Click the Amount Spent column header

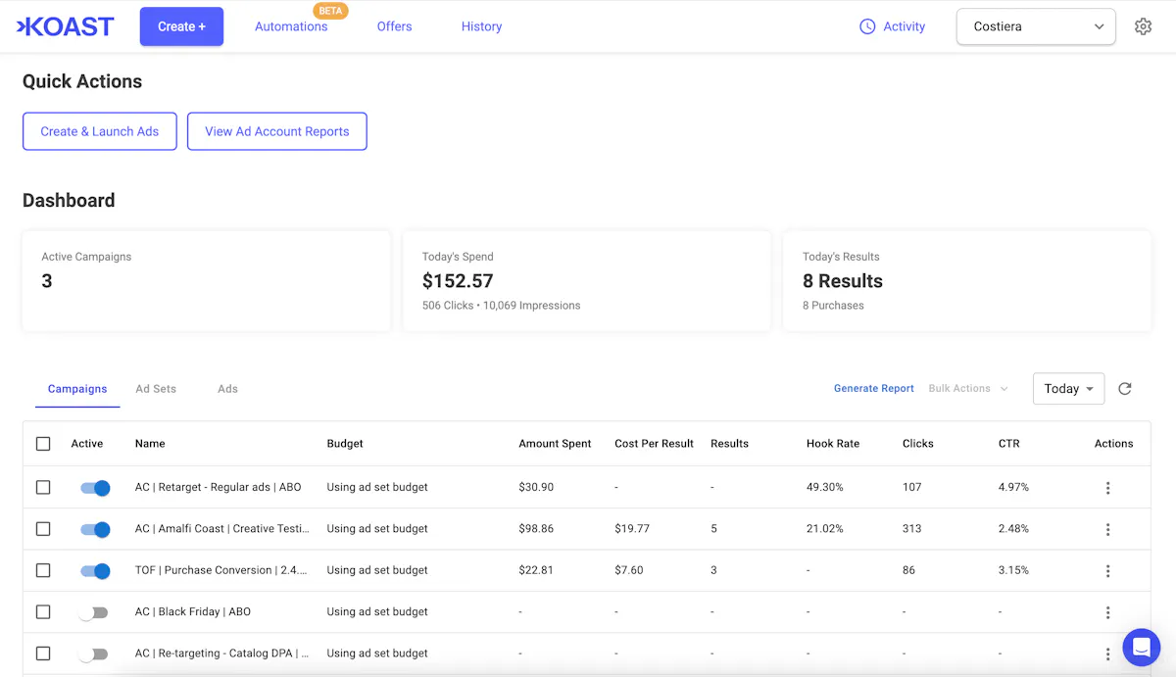(x=555, y=444)
